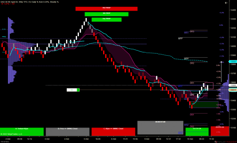Click the NinjaTrader logo at bottom right
The width and height of the screenshot is (237, 143).
pyautogui.click(x=226, y=141)
